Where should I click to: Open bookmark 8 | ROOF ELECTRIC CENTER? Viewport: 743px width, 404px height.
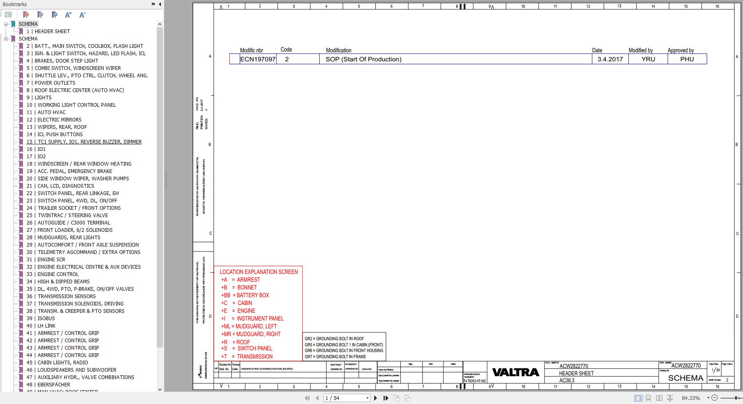75,90
